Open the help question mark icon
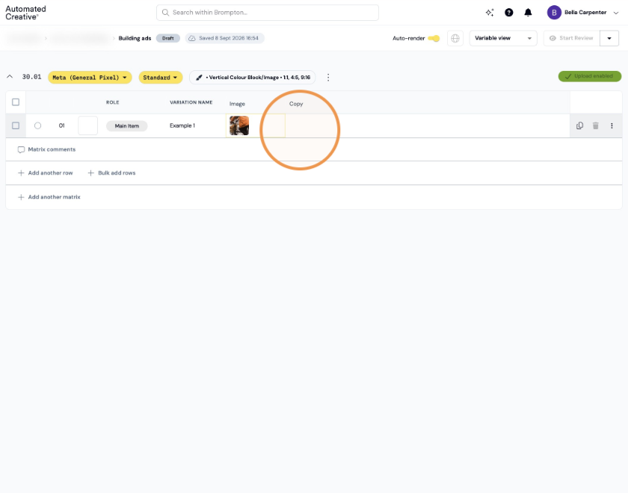 [x=508, y=13]
